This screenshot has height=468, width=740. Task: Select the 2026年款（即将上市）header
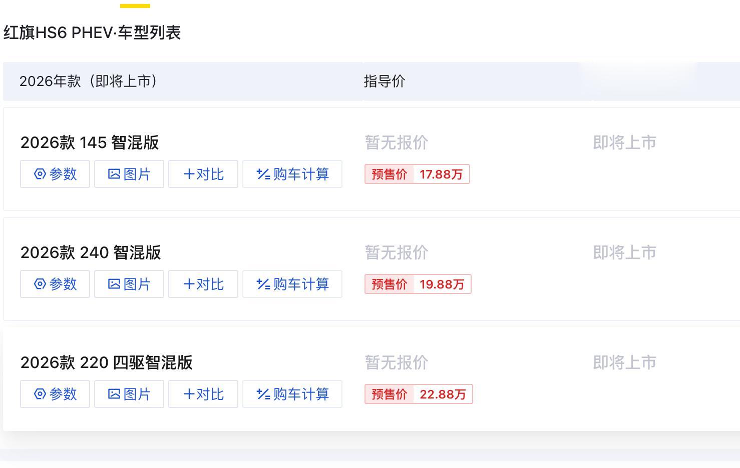(88, 81)
